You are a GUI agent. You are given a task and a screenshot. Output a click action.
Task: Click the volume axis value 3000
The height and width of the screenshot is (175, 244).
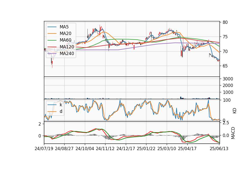228,79
